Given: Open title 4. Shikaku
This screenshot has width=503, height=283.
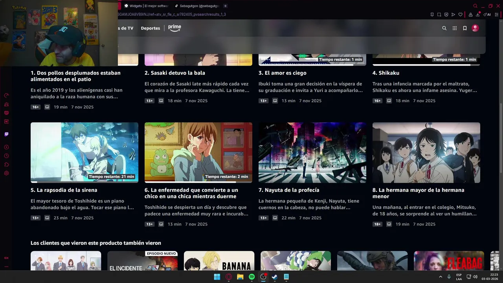Looking at the screenshot, I should [x=386, y=73].
